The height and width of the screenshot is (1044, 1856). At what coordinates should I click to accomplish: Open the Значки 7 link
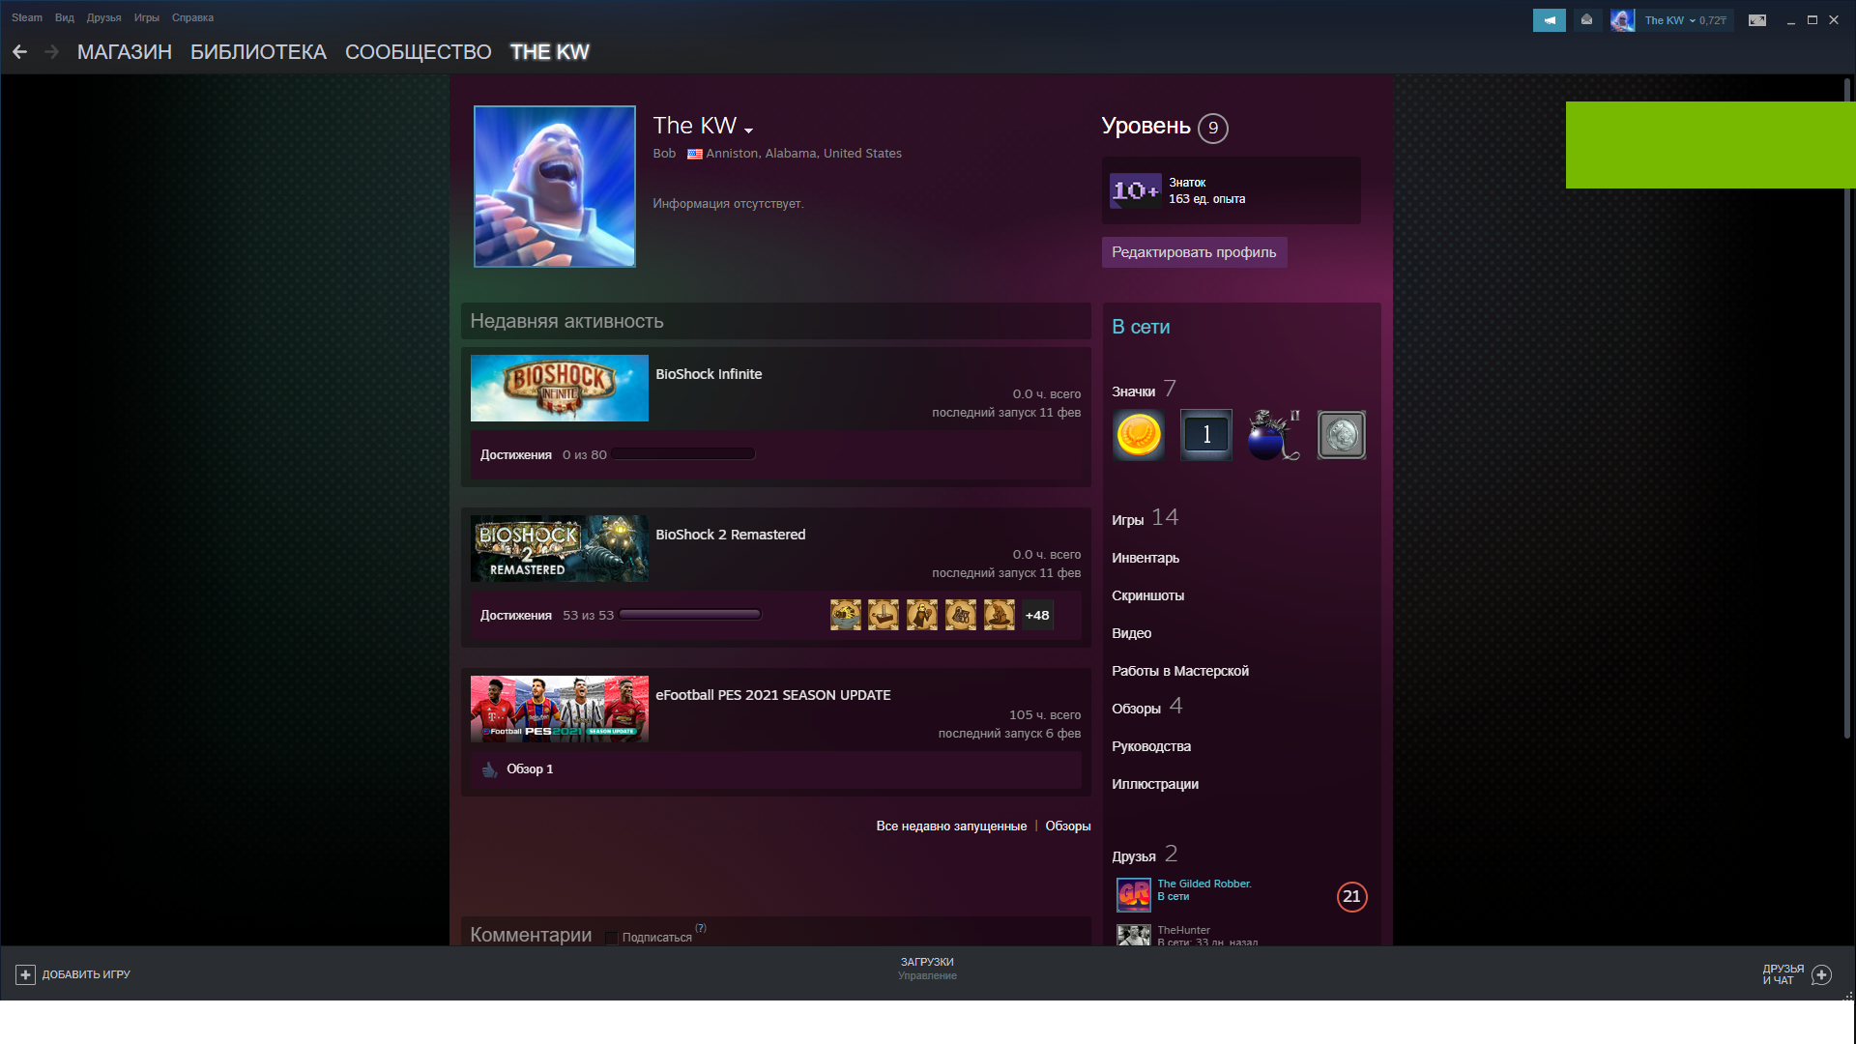[x=1145, y=390]
